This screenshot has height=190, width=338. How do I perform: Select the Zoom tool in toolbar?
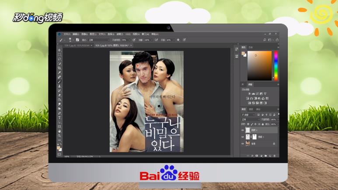59,136
